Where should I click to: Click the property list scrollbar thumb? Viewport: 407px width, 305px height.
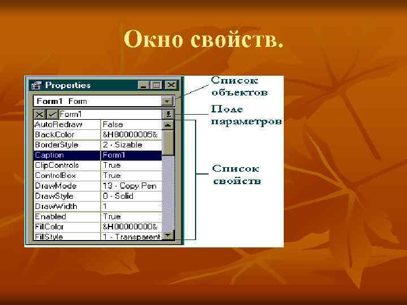coord(168,143)
